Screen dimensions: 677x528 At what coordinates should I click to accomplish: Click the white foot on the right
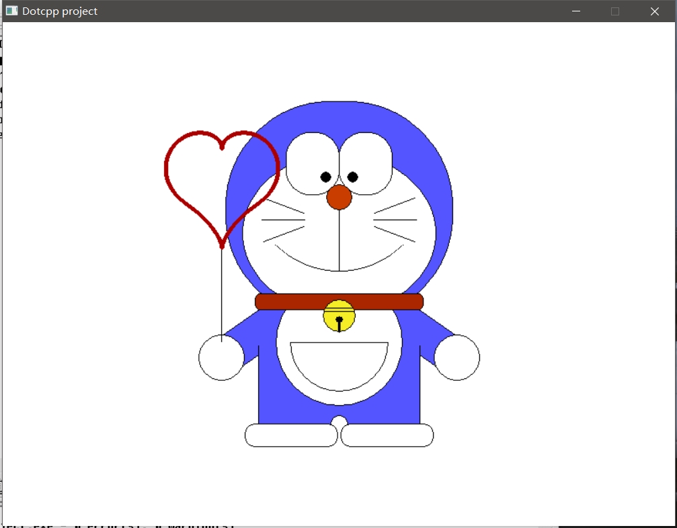click(387, 435)
